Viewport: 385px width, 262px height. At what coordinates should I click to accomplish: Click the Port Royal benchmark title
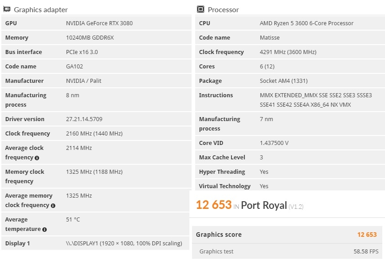tap(264, 205)
